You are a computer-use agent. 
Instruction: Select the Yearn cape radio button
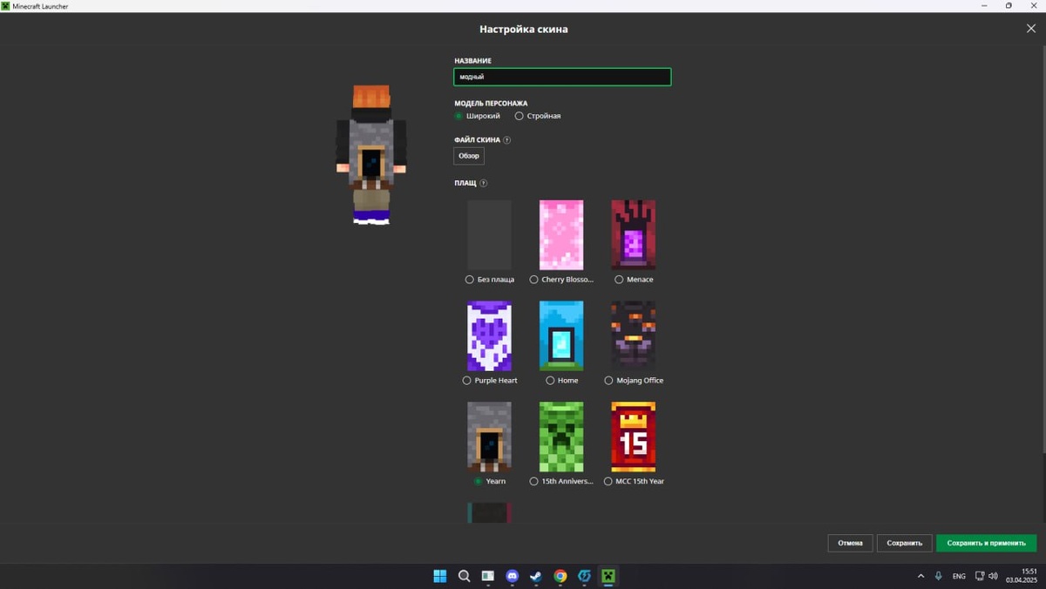pos(478,481)
